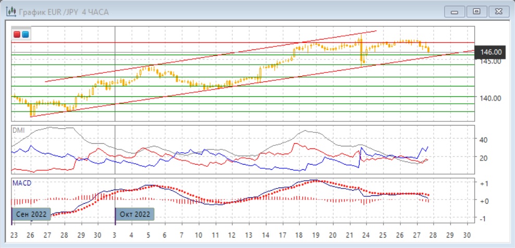Click the 145.00 price axis label
This screenshot has width=515, height=248.
click(x=491, y=61)
